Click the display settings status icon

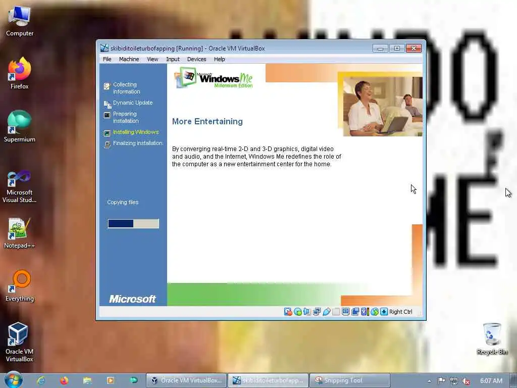coord(345,312)
